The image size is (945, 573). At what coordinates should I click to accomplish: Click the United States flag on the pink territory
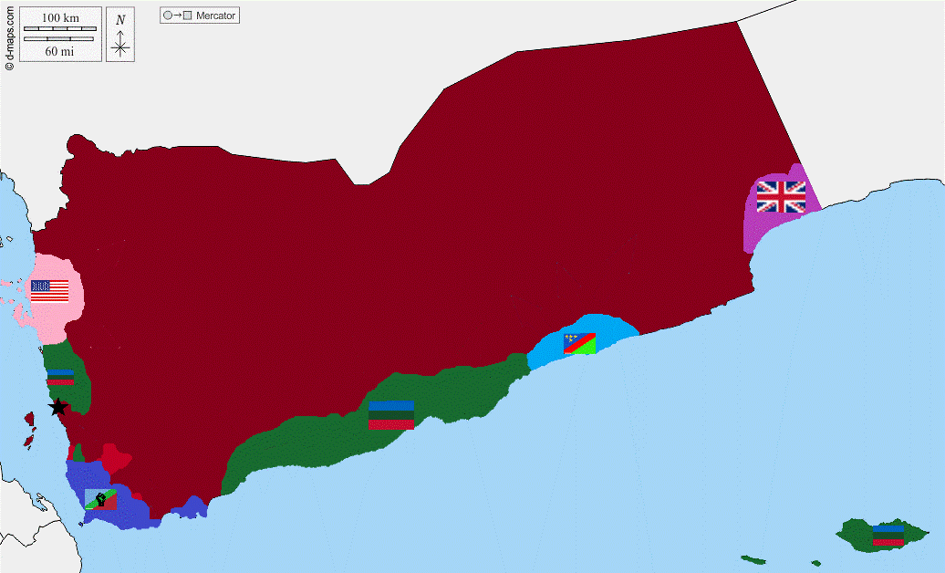(x=49, y=291)
